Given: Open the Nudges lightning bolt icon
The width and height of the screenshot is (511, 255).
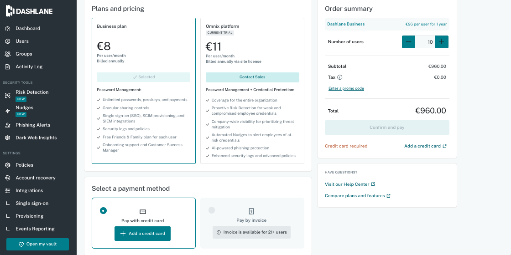Looking at the screenshot, I should click(x=8, y=111).
